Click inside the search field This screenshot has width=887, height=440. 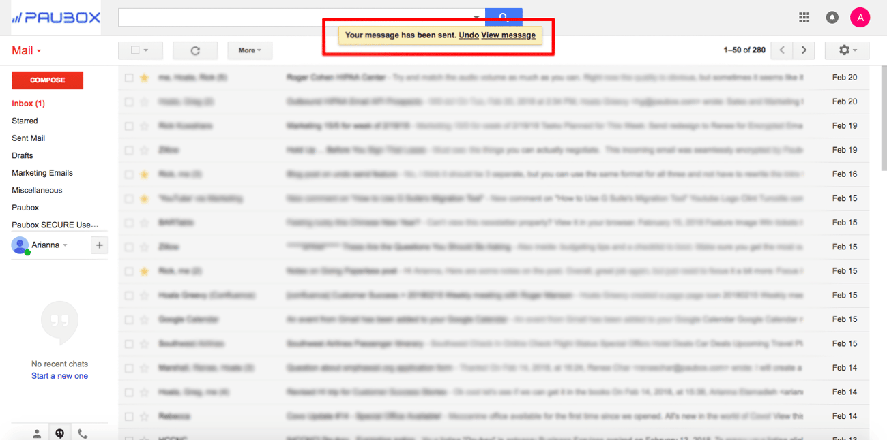293,17
